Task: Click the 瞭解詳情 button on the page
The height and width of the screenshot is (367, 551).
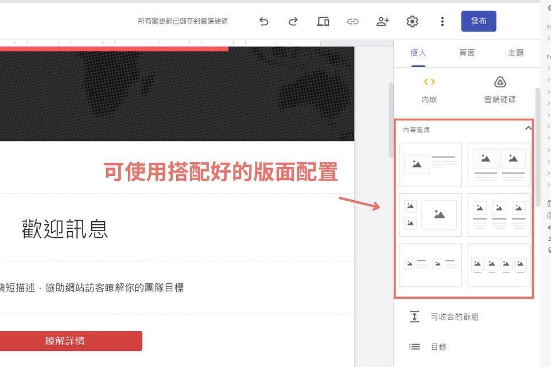Action: coord(65,341)
